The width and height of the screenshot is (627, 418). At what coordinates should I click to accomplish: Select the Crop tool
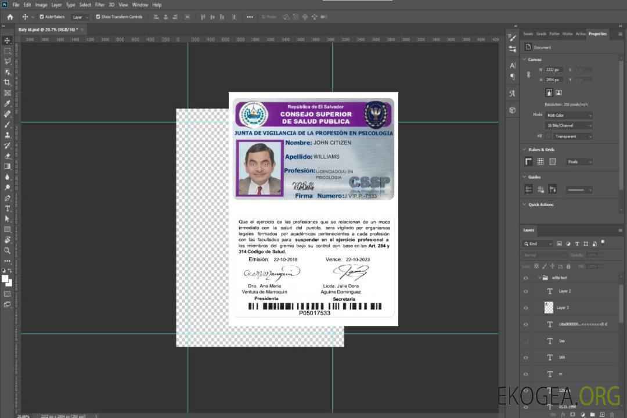[x=7, y=82]
